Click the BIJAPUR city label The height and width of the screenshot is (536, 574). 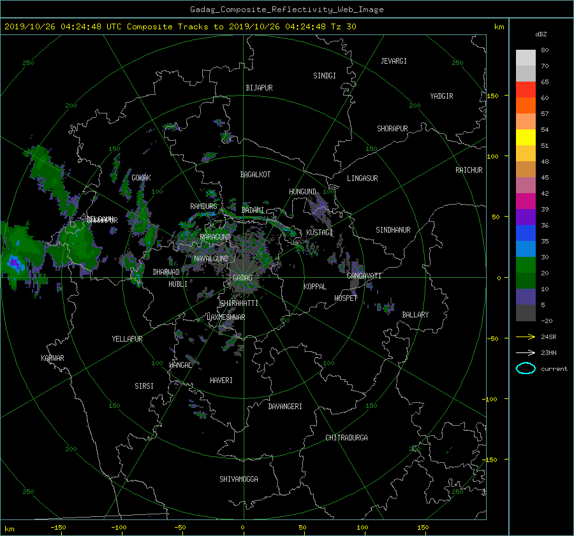click(x=259, y=88)
